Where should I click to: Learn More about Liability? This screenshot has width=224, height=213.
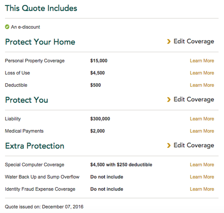[x=202, y=119]
